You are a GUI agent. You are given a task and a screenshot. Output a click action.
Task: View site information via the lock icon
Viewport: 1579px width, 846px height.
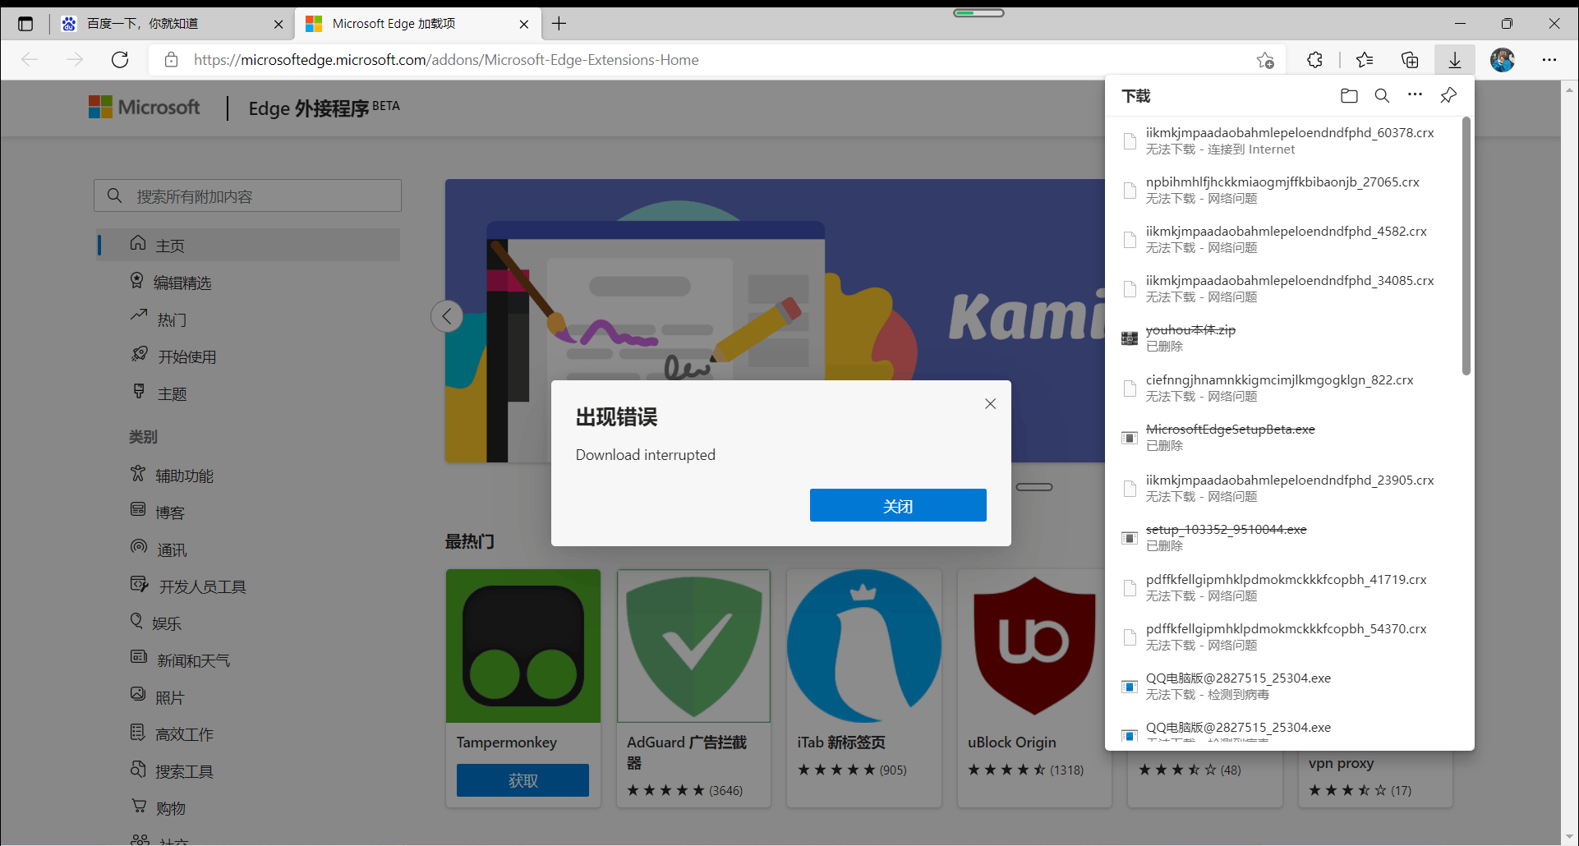(171, 60)
